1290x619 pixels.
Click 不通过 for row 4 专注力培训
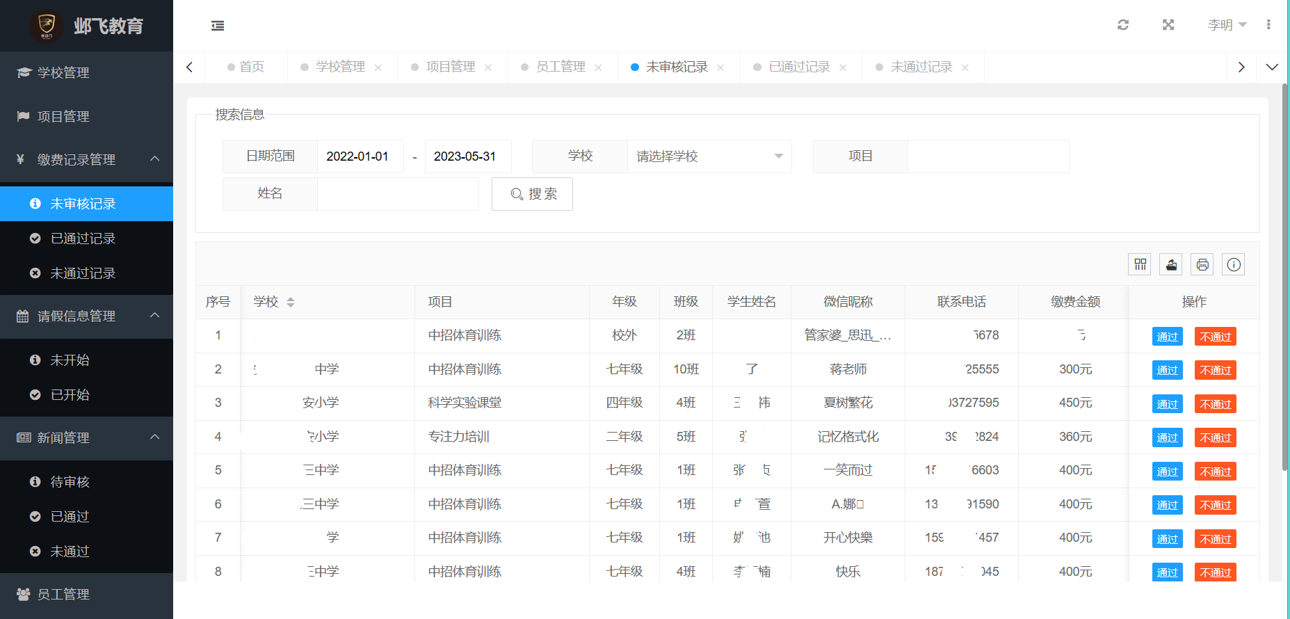click(1215, 437)
